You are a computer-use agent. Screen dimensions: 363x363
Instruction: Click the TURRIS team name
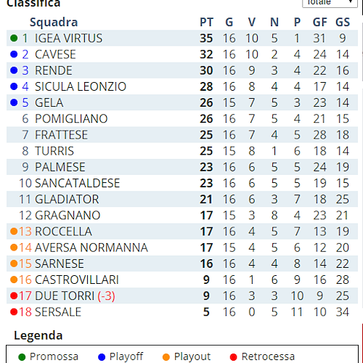coord(54,151)
